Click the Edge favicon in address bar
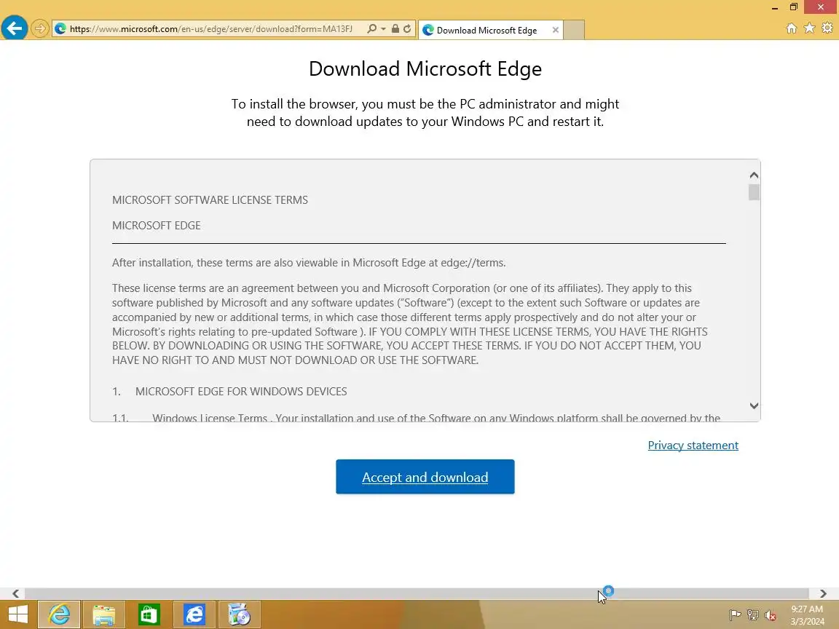Viewport: 839px width, 629px height. click(x=60, y=29)
